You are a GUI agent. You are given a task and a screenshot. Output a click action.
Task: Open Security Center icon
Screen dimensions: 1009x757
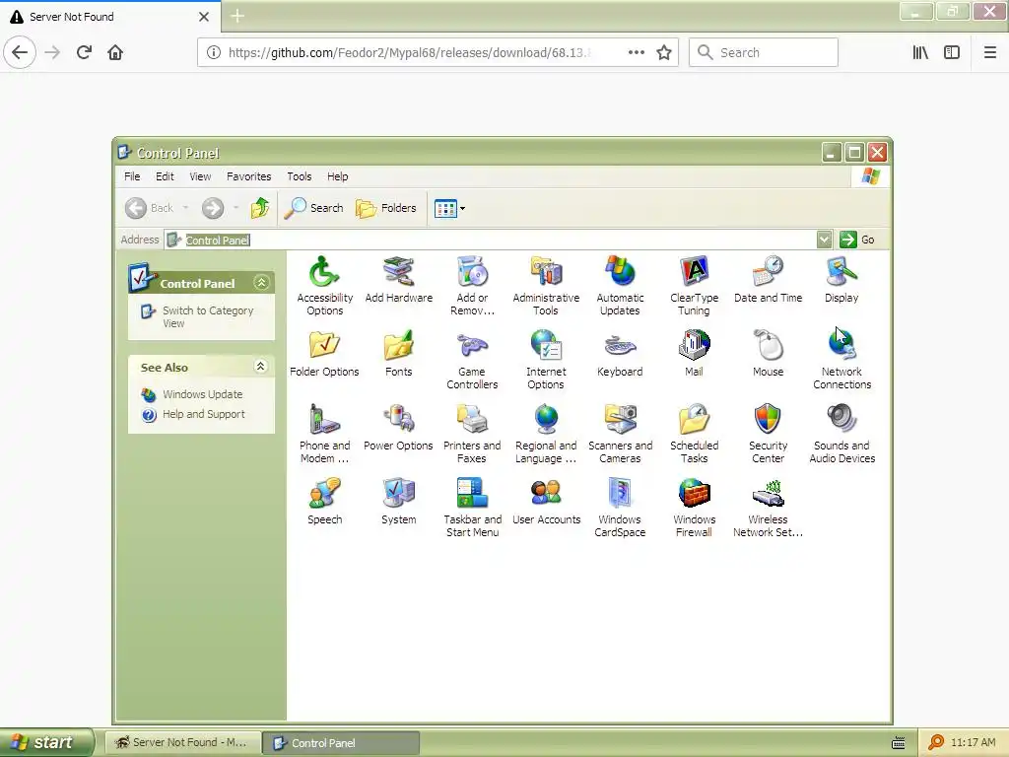(x=768, y=434)
